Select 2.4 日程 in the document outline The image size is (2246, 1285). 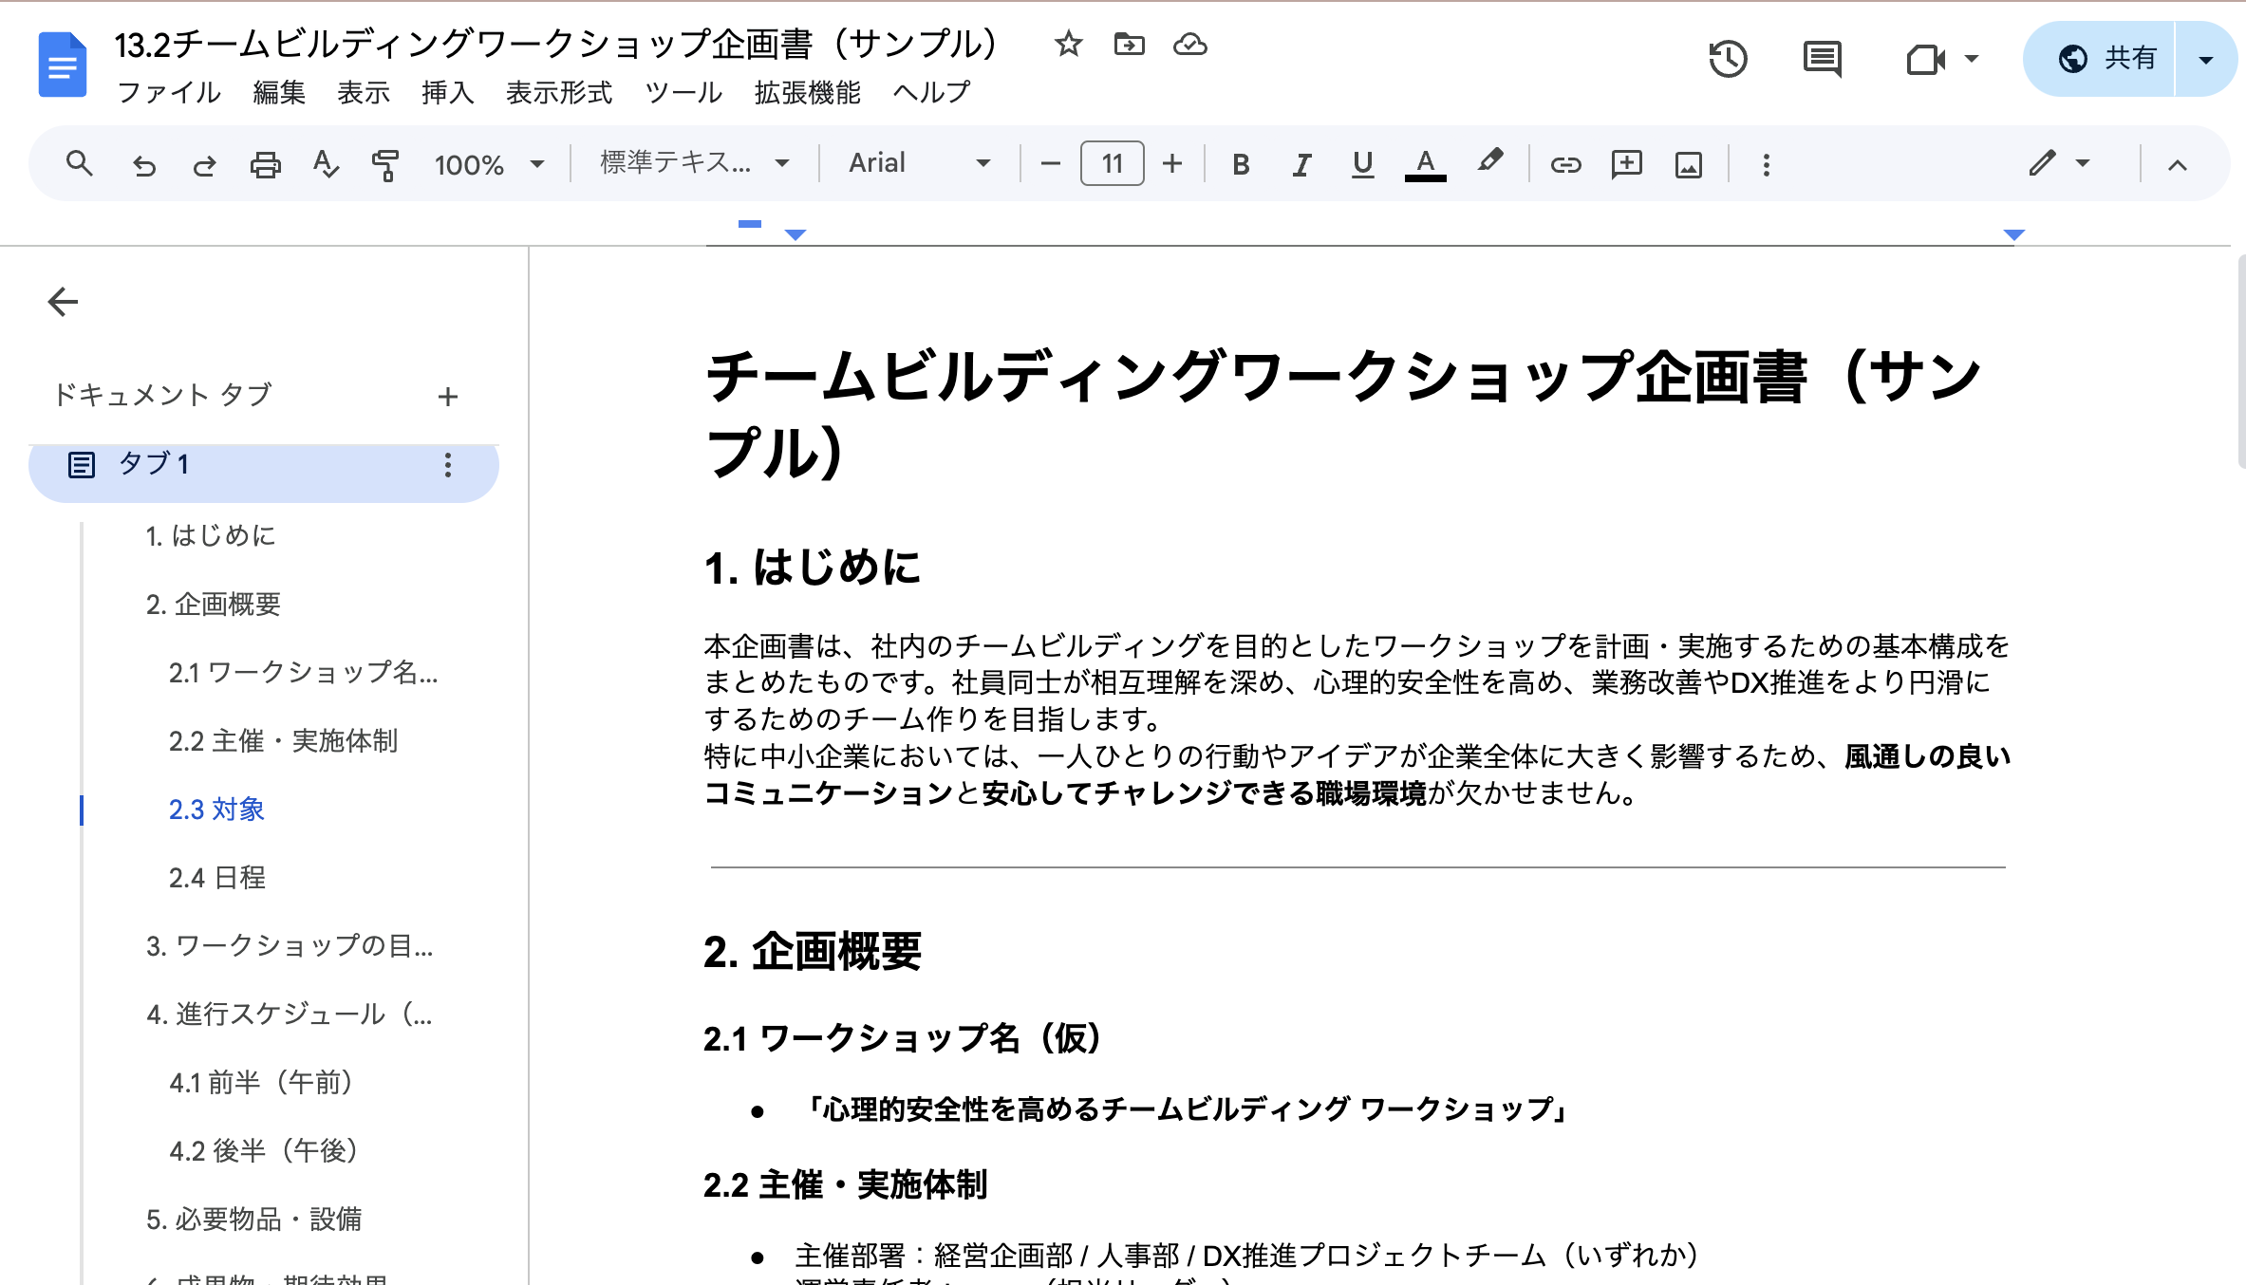pos(217,878)
